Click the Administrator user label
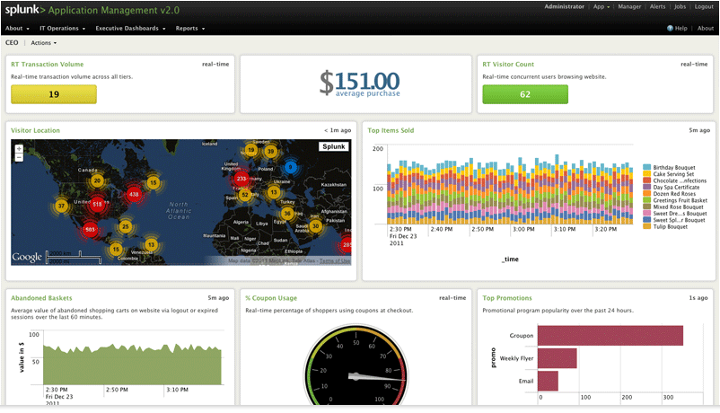Image resolution: width=720 pixels, height=413 pixels. [x=564, y=6]
